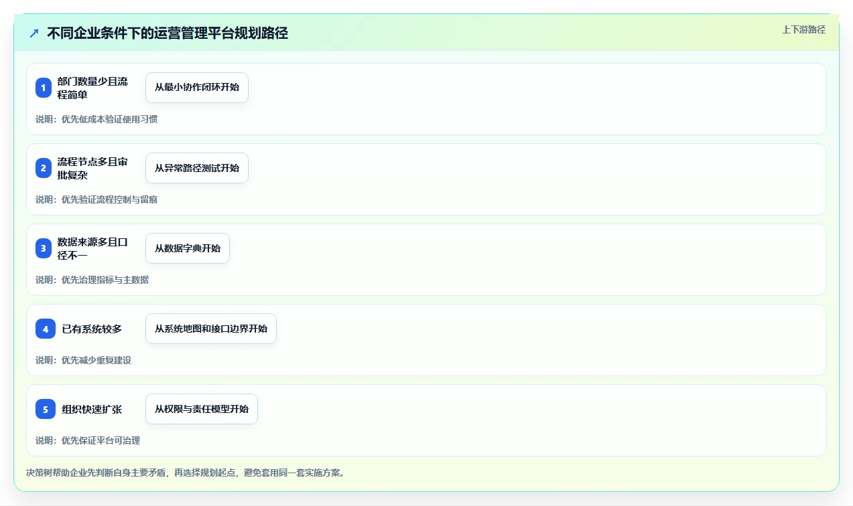
Task: Click the number 1 badge
Action: (44, 88)
